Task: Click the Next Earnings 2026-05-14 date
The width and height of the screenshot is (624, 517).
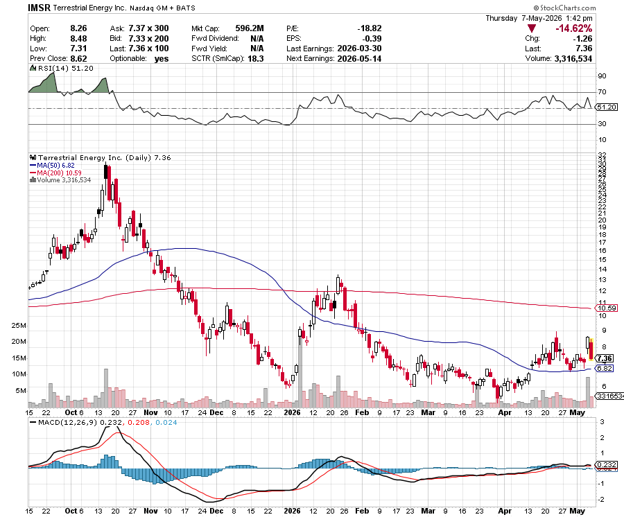Action: [359, 58]
